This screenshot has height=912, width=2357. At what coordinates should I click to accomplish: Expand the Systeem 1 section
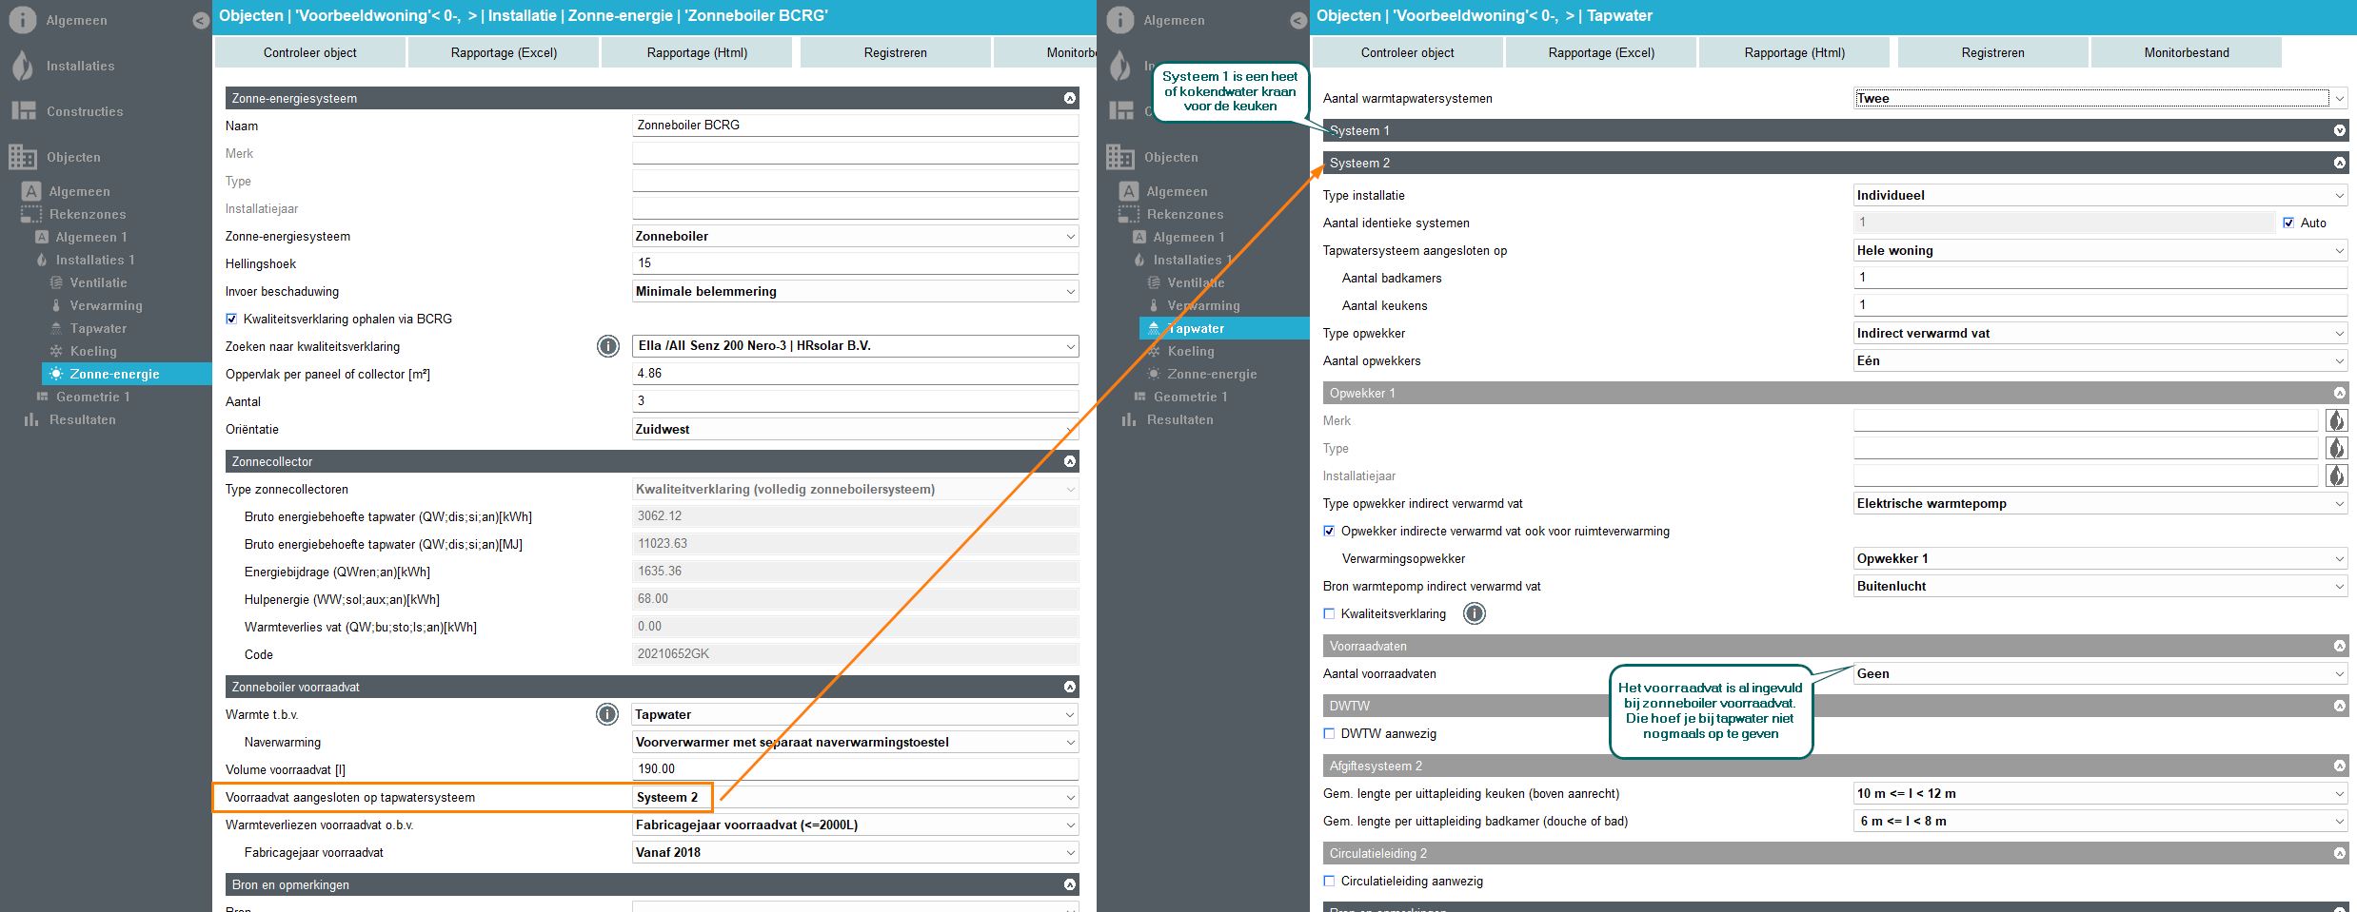point(2339,131)
